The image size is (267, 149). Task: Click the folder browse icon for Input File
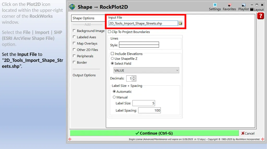click(x=180, y=23)
